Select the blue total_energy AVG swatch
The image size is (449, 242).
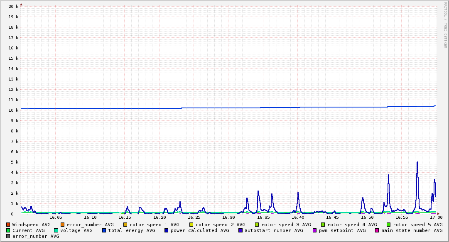[104, 230]
